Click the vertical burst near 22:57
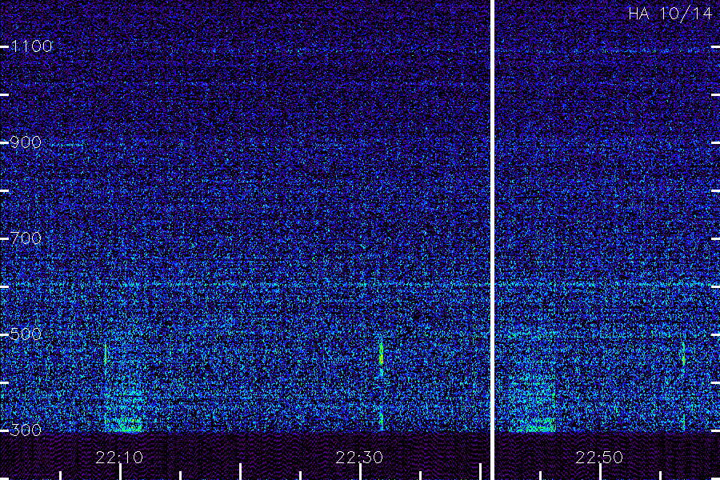This screenshot has height=480, width=720. pos(683,354)
